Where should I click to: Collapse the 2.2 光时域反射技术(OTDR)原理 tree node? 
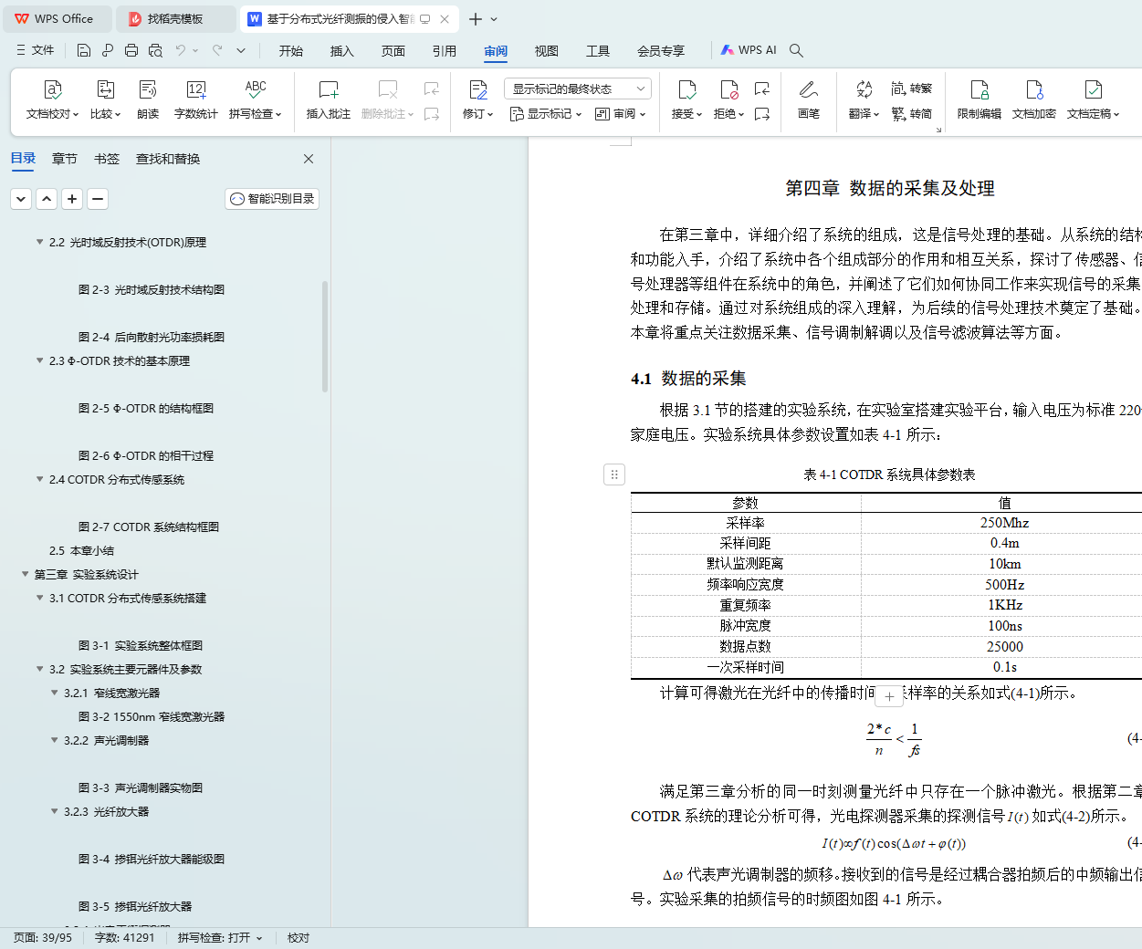(39, 242)
